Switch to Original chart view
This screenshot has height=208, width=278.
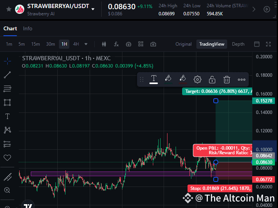tap(184, 44)
